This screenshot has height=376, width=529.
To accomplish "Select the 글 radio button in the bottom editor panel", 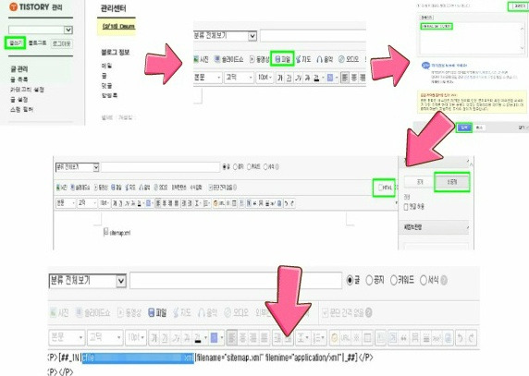I will pos(350,280).
